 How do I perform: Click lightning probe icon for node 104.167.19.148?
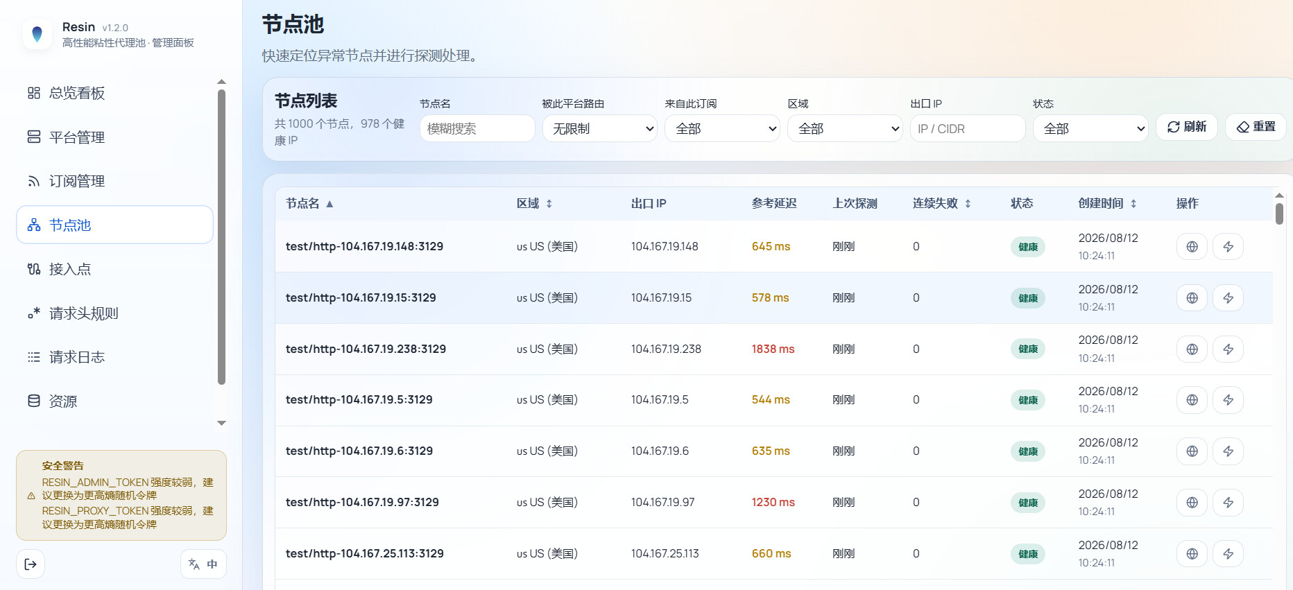1228,247
